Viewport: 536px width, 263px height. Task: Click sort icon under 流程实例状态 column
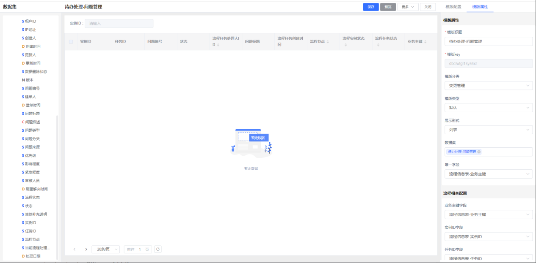click(x=345, y=45)
